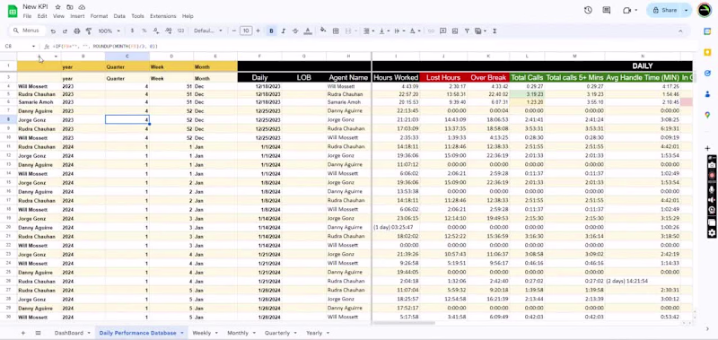The width and height of the screenshot is (718, 340).
Task: Star the New KPI document
Action: (x=57, y=7)
